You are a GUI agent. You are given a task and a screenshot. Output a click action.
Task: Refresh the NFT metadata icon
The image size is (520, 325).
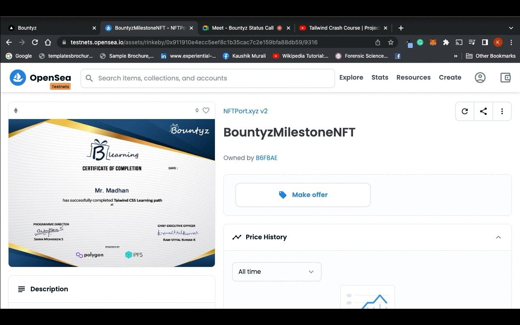(465, 111)
